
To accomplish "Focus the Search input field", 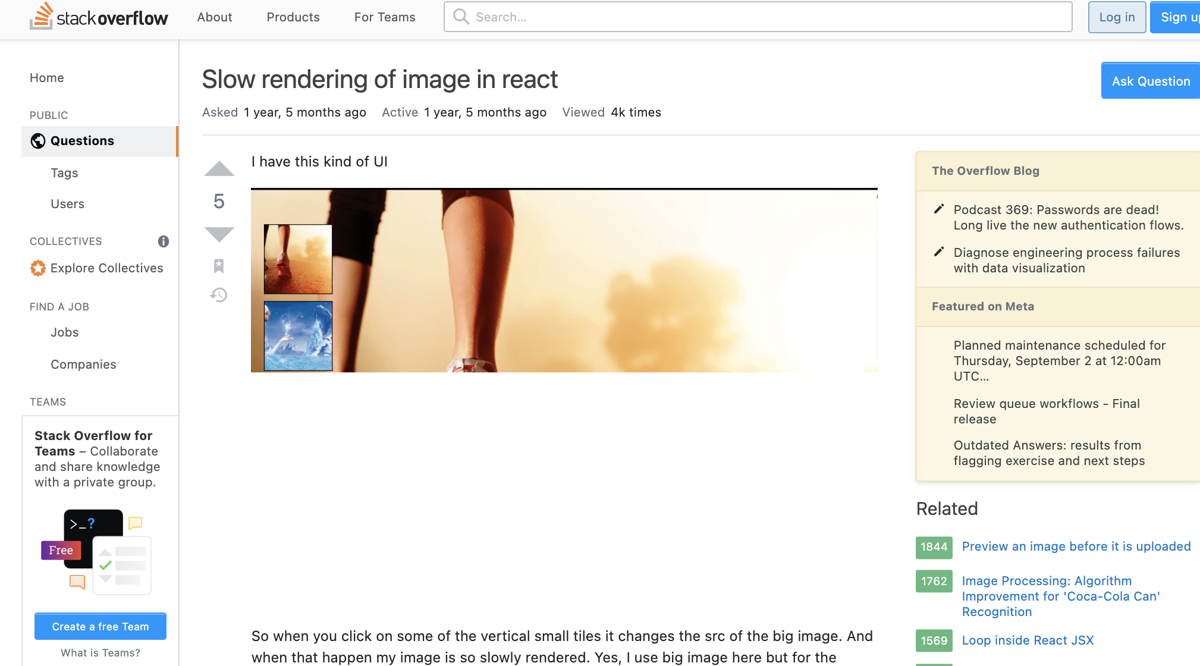I will (767, 17).
